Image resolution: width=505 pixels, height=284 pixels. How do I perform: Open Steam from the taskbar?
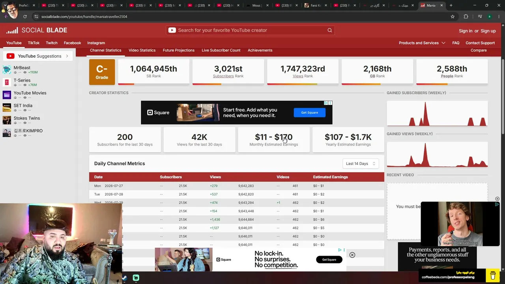[124, 278]
